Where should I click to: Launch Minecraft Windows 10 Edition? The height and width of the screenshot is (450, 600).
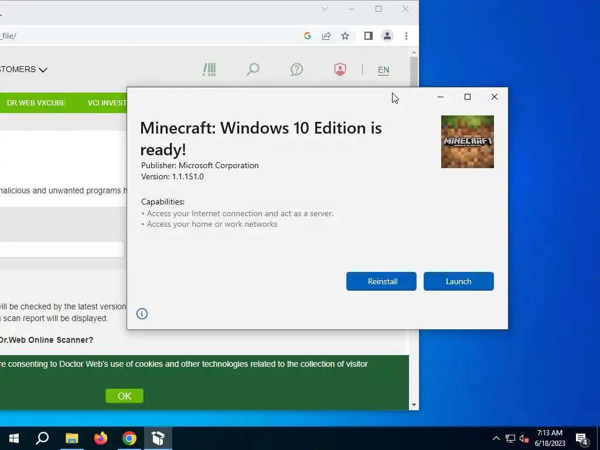tap(458, 281)
